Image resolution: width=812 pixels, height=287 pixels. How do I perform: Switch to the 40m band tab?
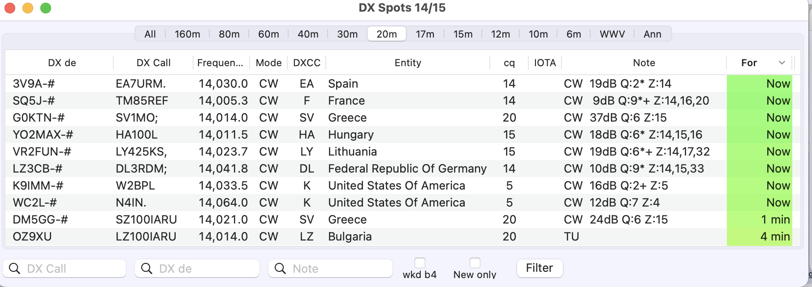[x=308, y=34]
